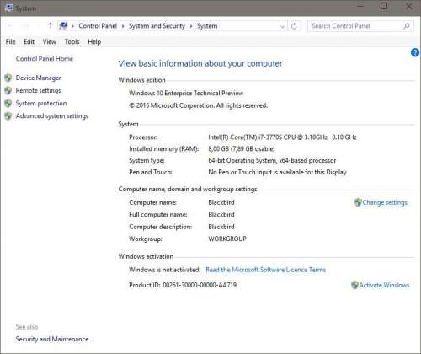Close the System window
Image resolution: width=421 pixels, height=354 pixels.
409,6
